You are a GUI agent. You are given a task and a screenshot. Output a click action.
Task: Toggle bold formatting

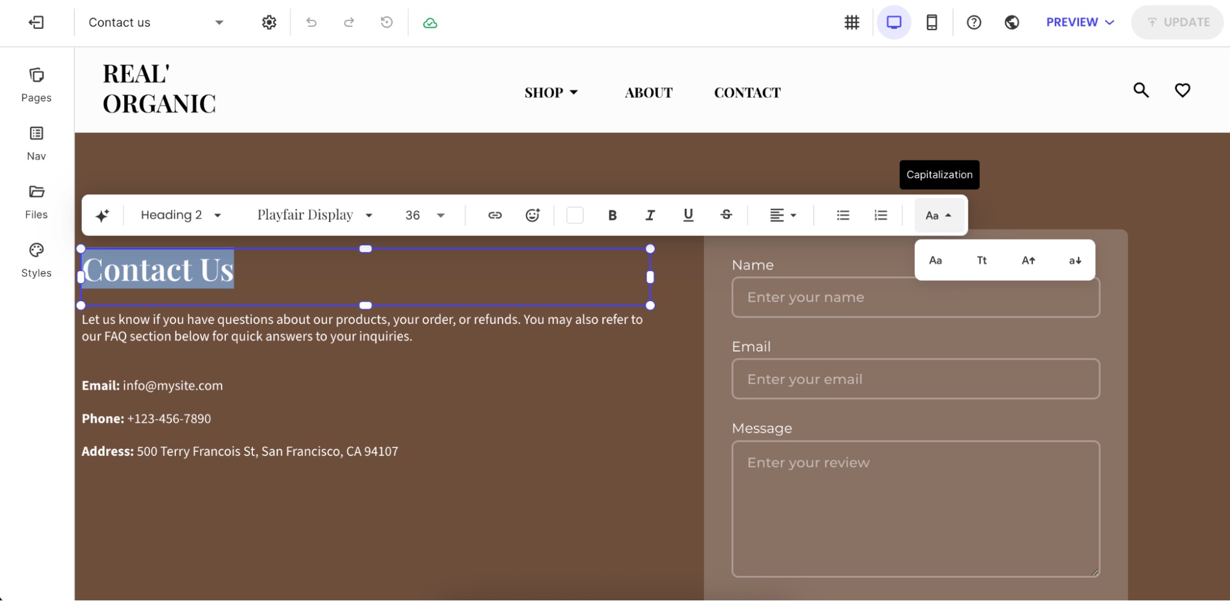click(x=612, y=215)
